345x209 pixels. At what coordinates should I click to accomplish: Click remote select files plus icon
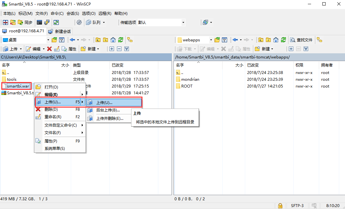coord(291,49)
